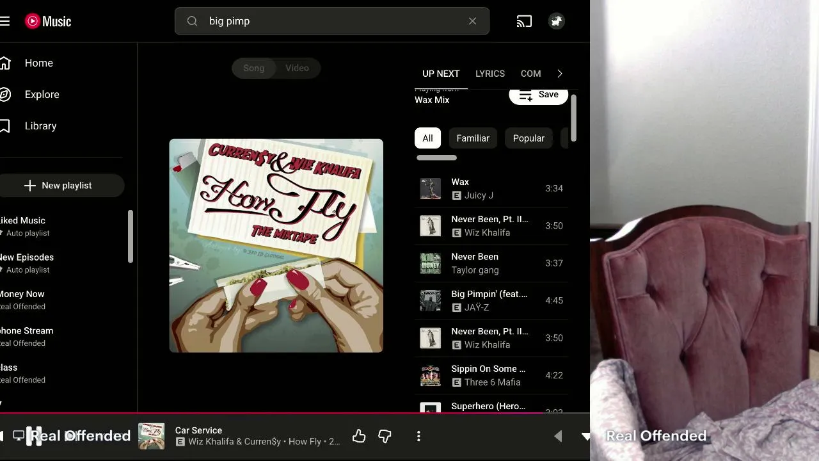Click the queue panel vertical scrollbar

(x=574, y=118)
